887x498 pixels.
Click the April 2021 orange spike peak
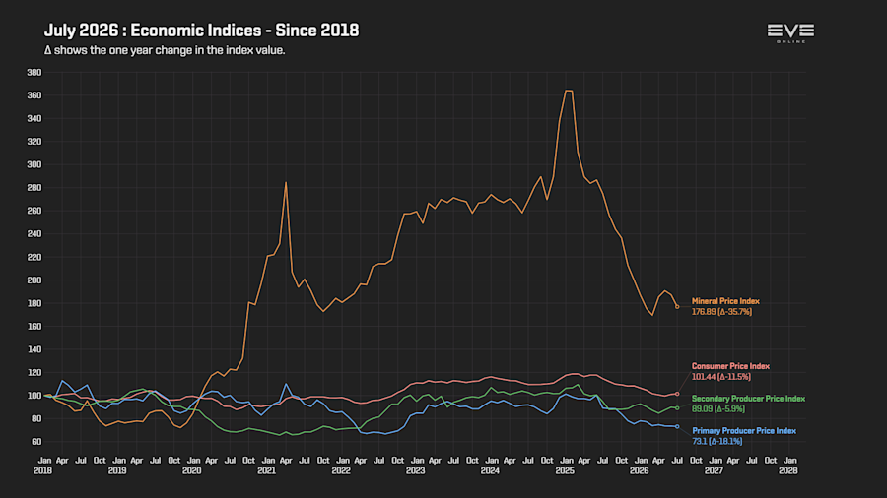pos(286,182)
